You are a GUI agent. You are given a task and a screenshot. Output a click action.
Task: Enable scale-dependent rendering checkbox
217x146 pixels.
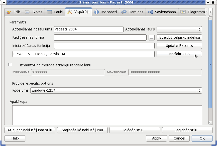[x=10, y=65]
